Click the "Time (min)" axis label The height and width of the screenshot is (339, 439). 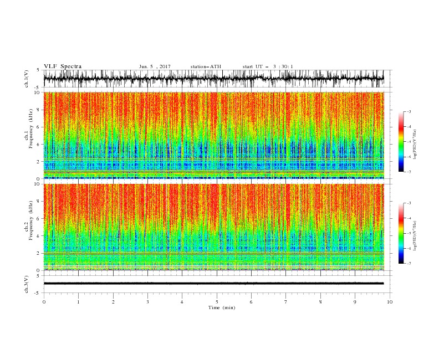coord(222,307)
